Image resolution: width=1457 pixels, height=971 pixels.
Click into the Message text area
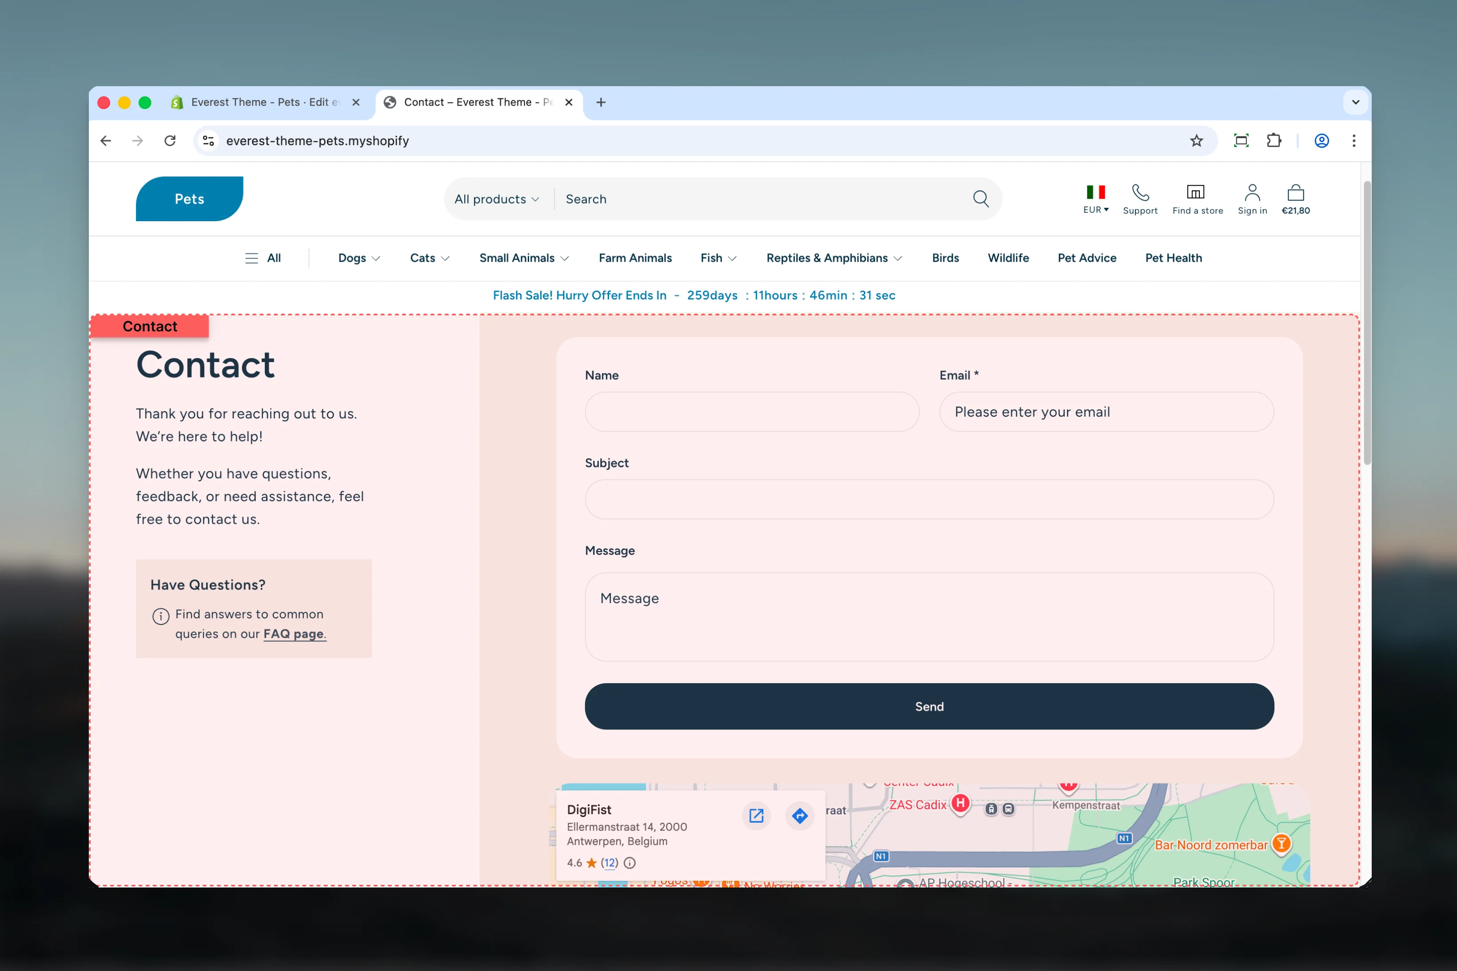(x=929, y=617)
